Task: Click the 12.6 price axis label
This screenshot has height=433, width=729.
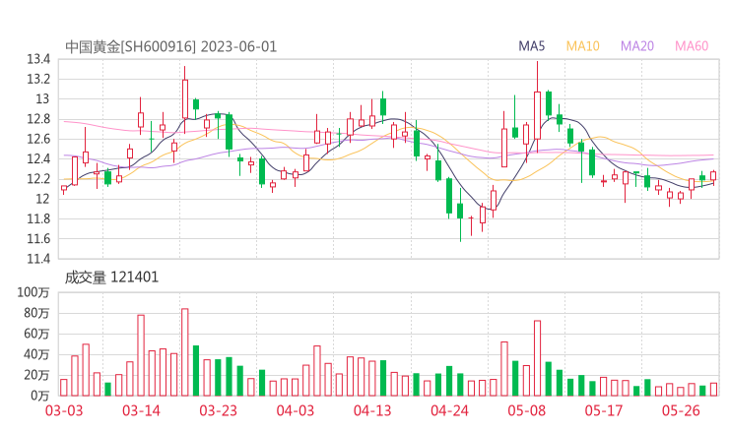Action: tap(38, 139)
